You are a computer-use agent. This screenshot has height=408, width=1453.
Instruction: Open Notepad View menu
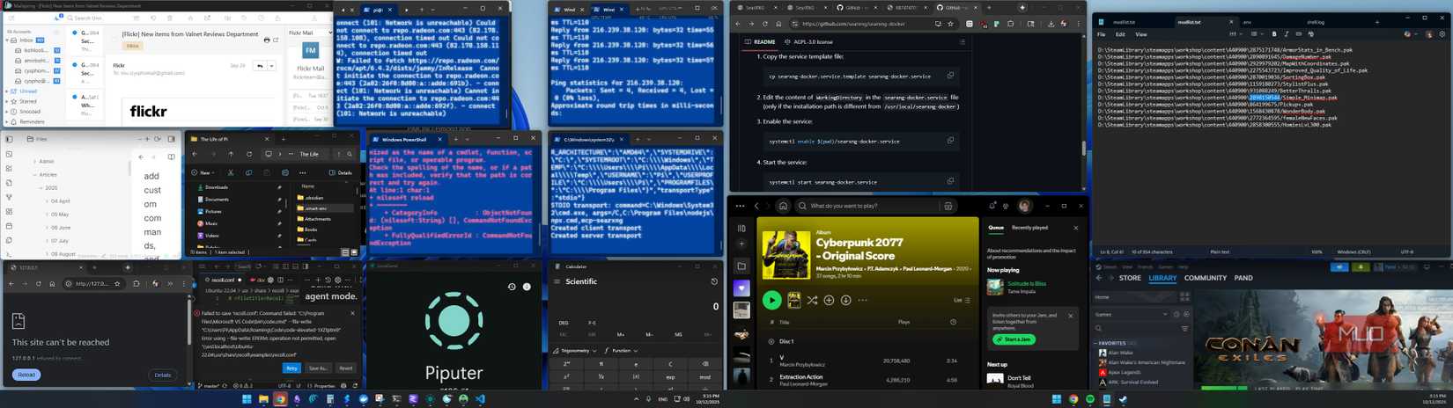coord(1140,34)
